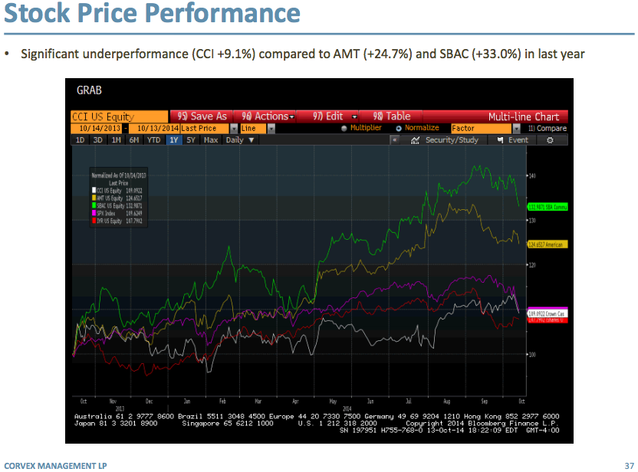This screenshot has height=472, width=638.
Task: Select the Multiplier radio button
Action: coord(344,128)
